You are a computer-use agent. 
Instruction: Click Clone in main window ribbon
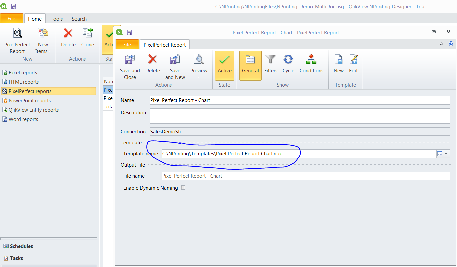click(88, 37)
